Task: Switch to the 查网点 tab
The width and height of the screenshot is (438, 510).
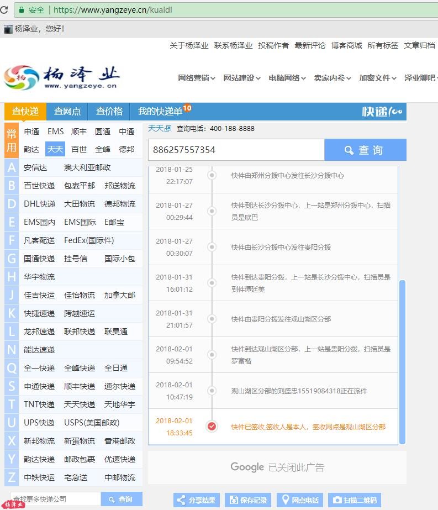Action: pyautogui.click(x=67, y=111)
